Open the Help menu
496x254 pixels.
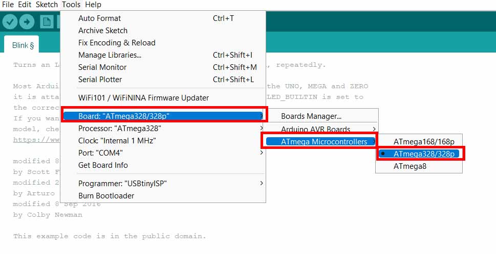click(93, 5)
